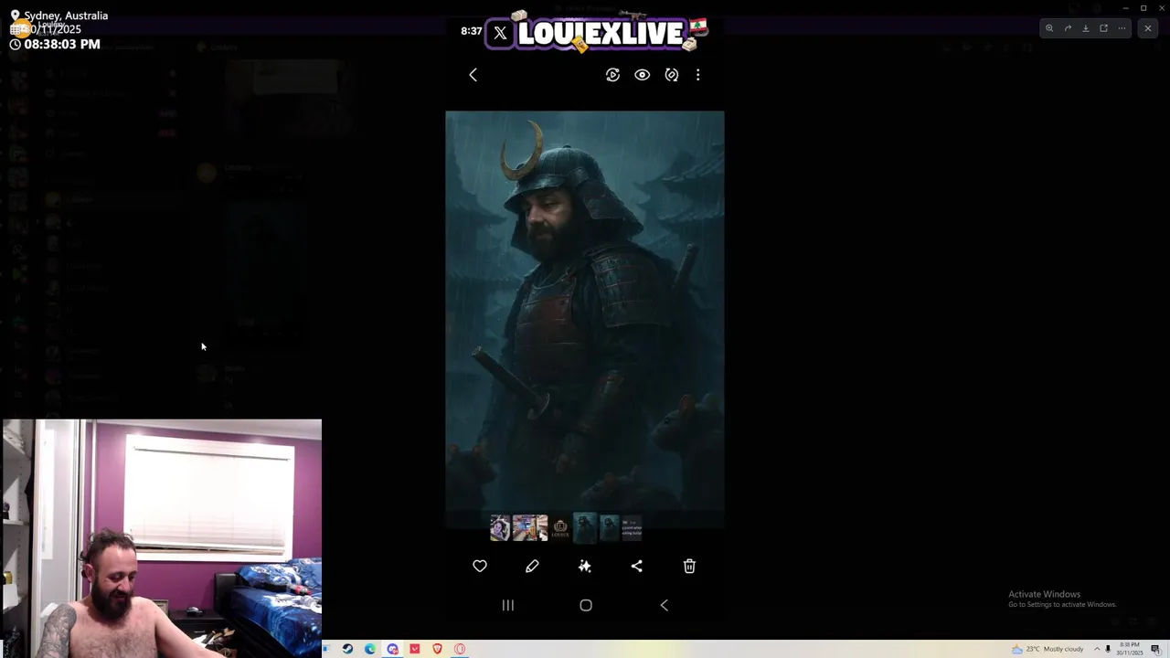1170x658 pixels.
Task: Open Brave browser from the taskbar
Action: click(x=437, y=649)
